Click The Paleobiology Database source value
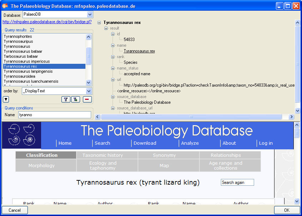Screen dimensions: 302x216 pos(147,102)
